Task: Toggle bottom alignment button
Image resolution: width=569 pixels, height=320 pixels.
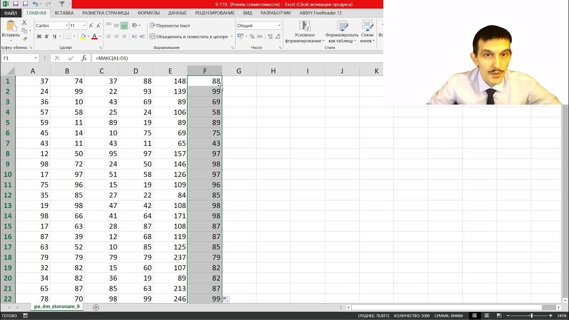Action: click(124, 25)
